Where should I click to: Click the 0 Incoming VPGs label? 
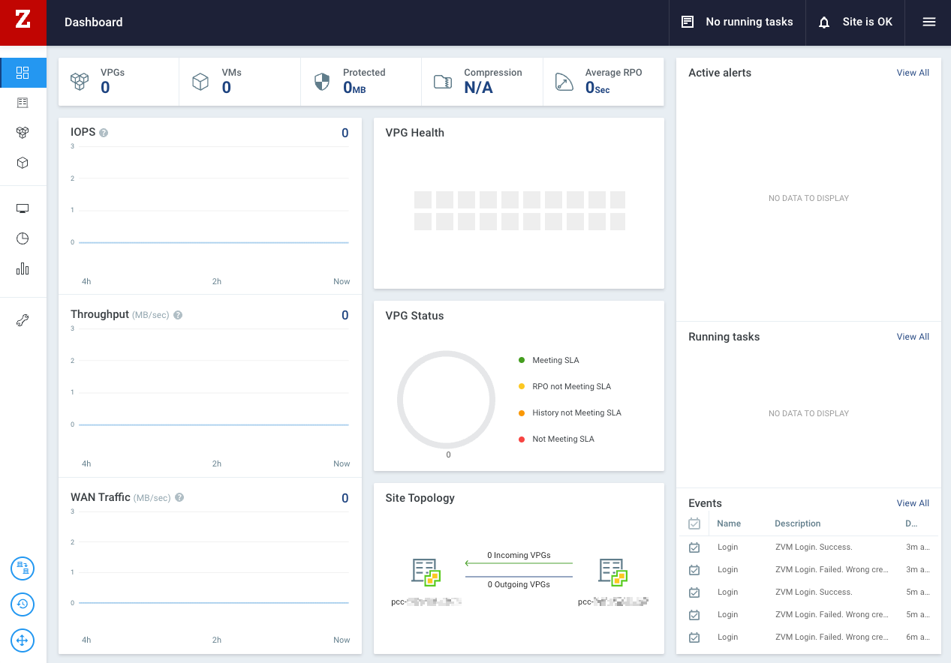coord(519,556)
